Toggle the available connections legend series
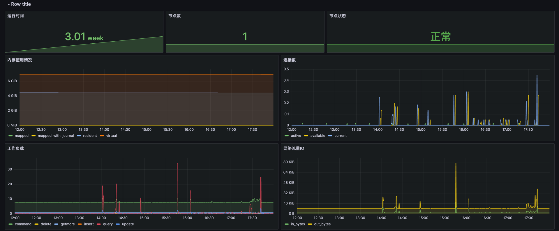The image size is (559, 231). (318, 136)
